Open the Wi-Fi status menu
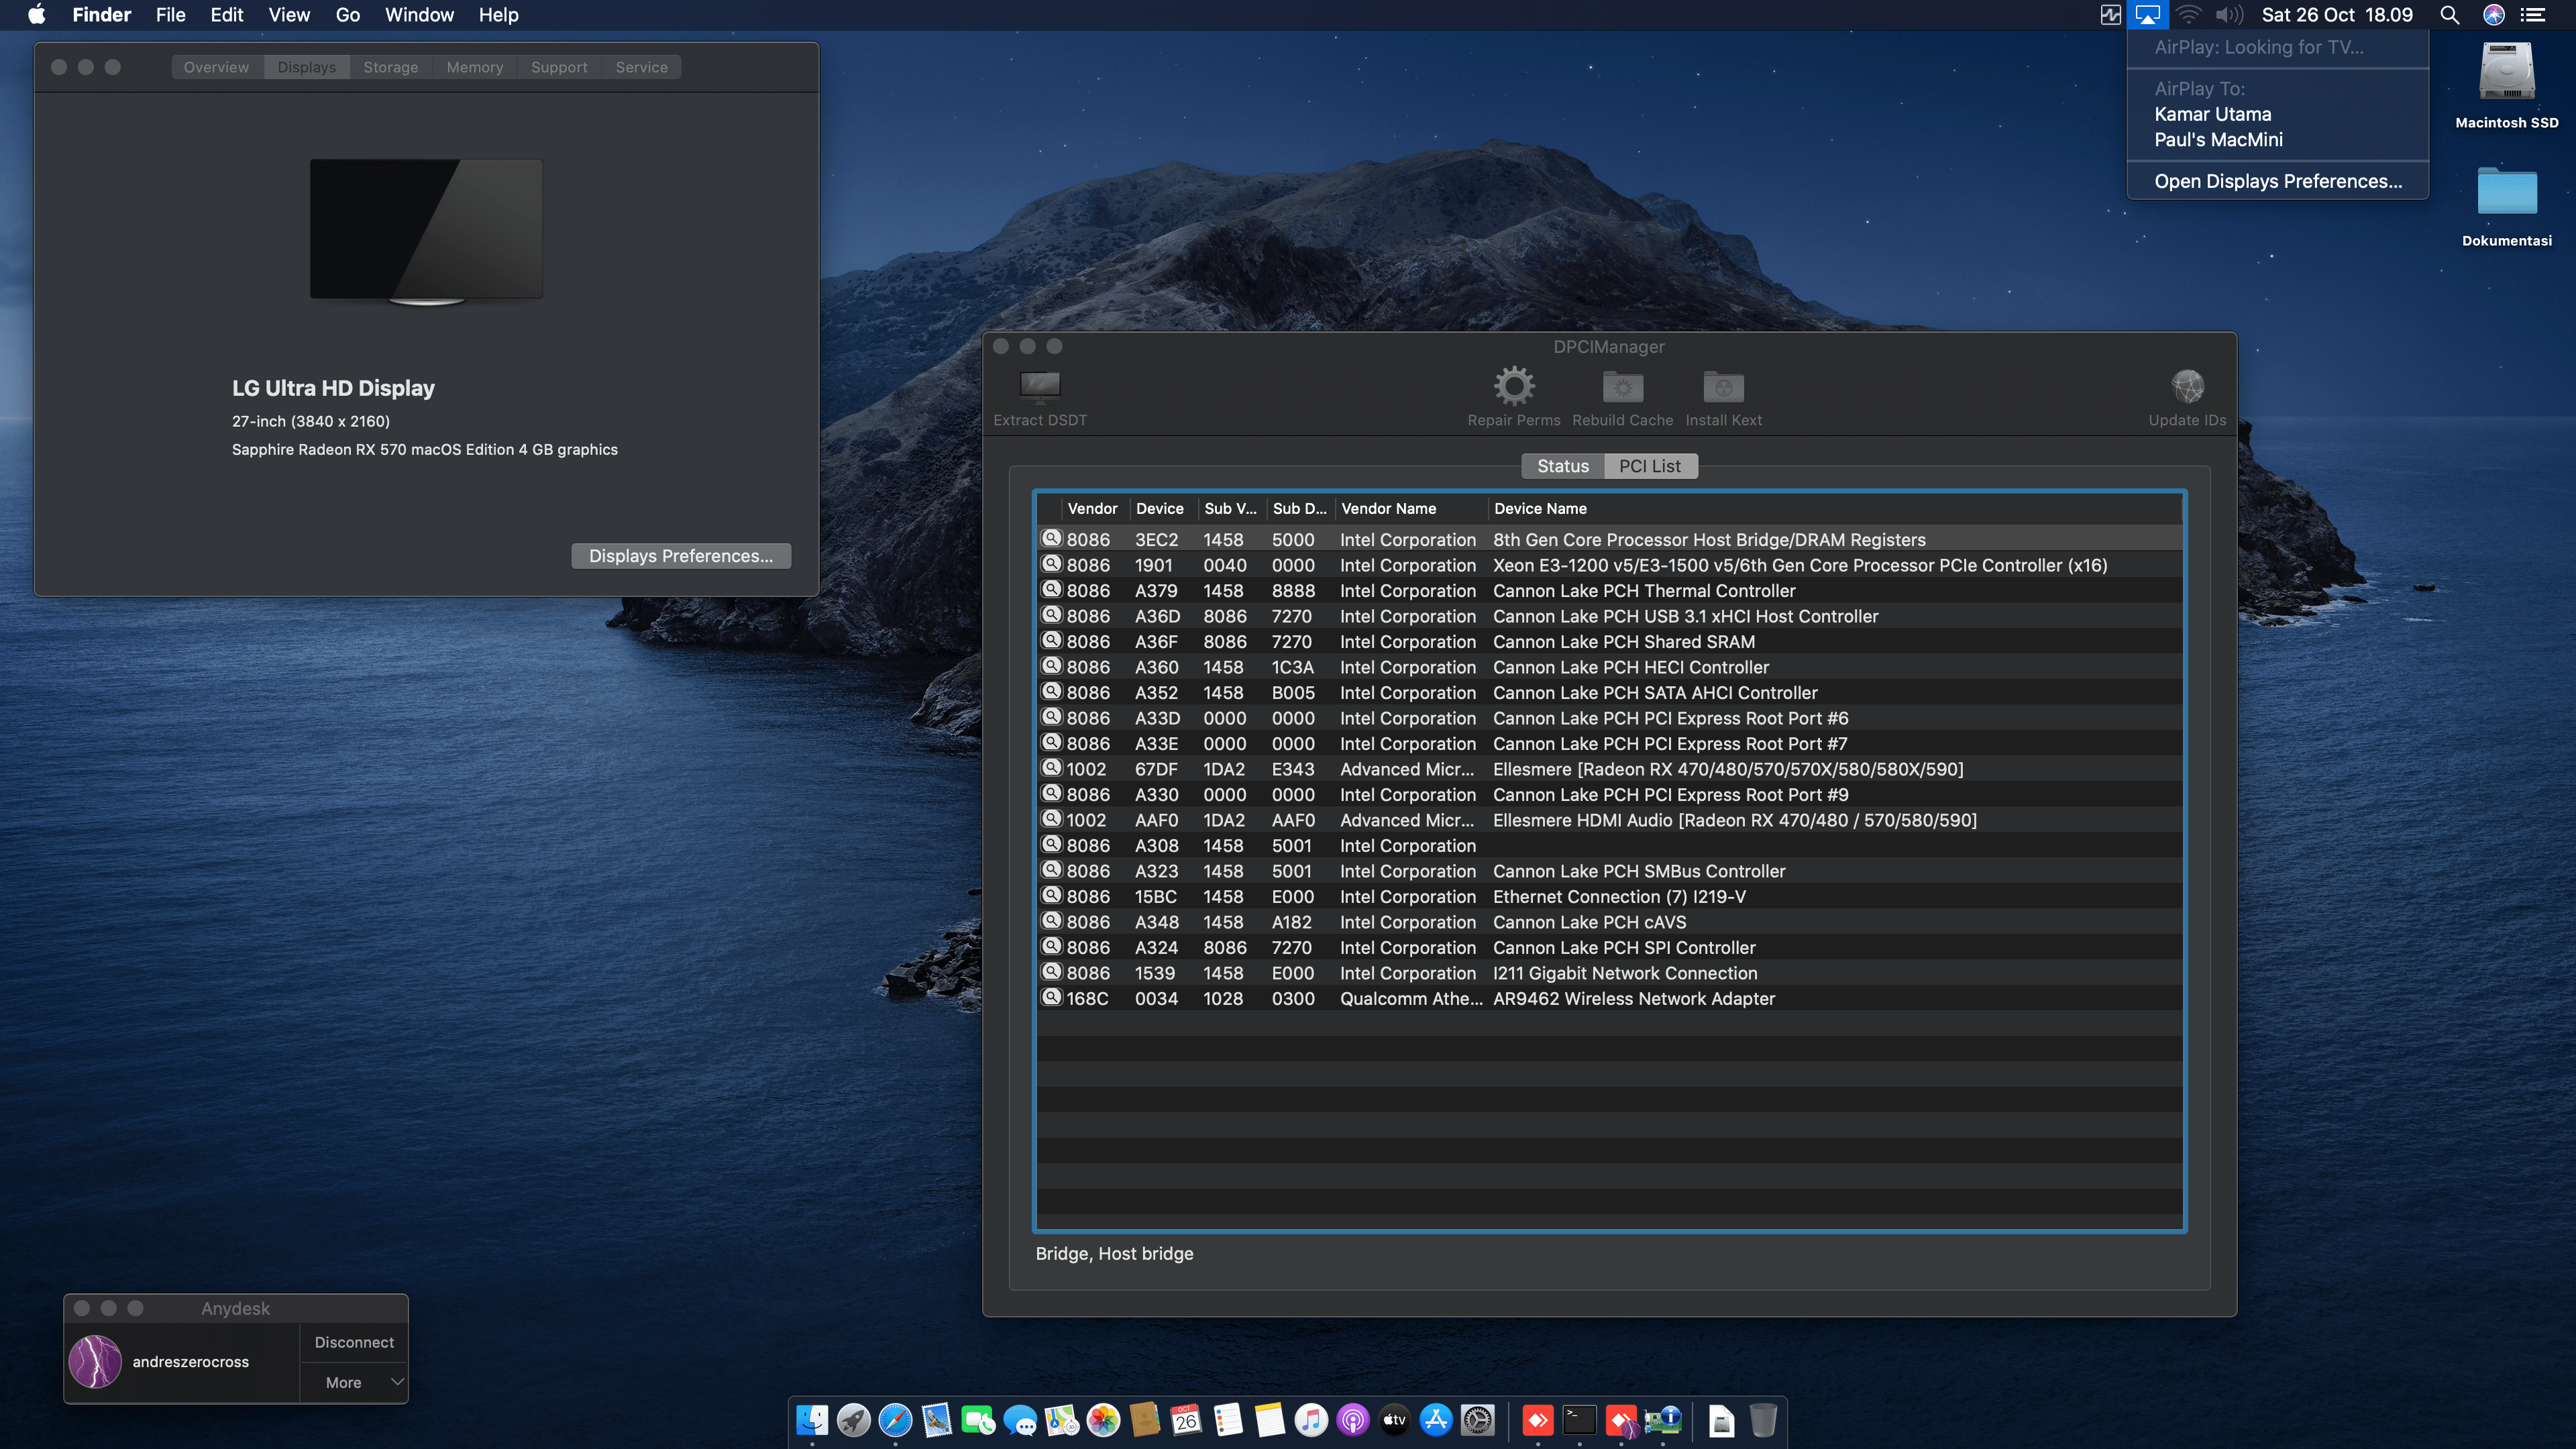Viewport: 2576px width, 1449px height. click(x=2189, y=14)
